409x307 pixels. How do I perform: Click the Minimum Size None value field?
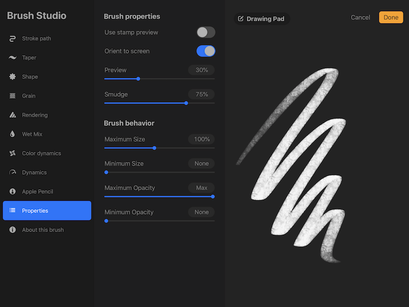(x=201, y=164)
